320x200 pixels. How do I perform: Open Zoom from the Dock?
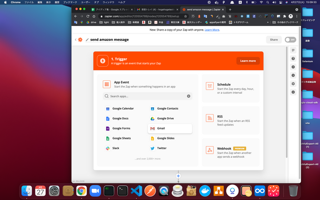click(95, 191)
